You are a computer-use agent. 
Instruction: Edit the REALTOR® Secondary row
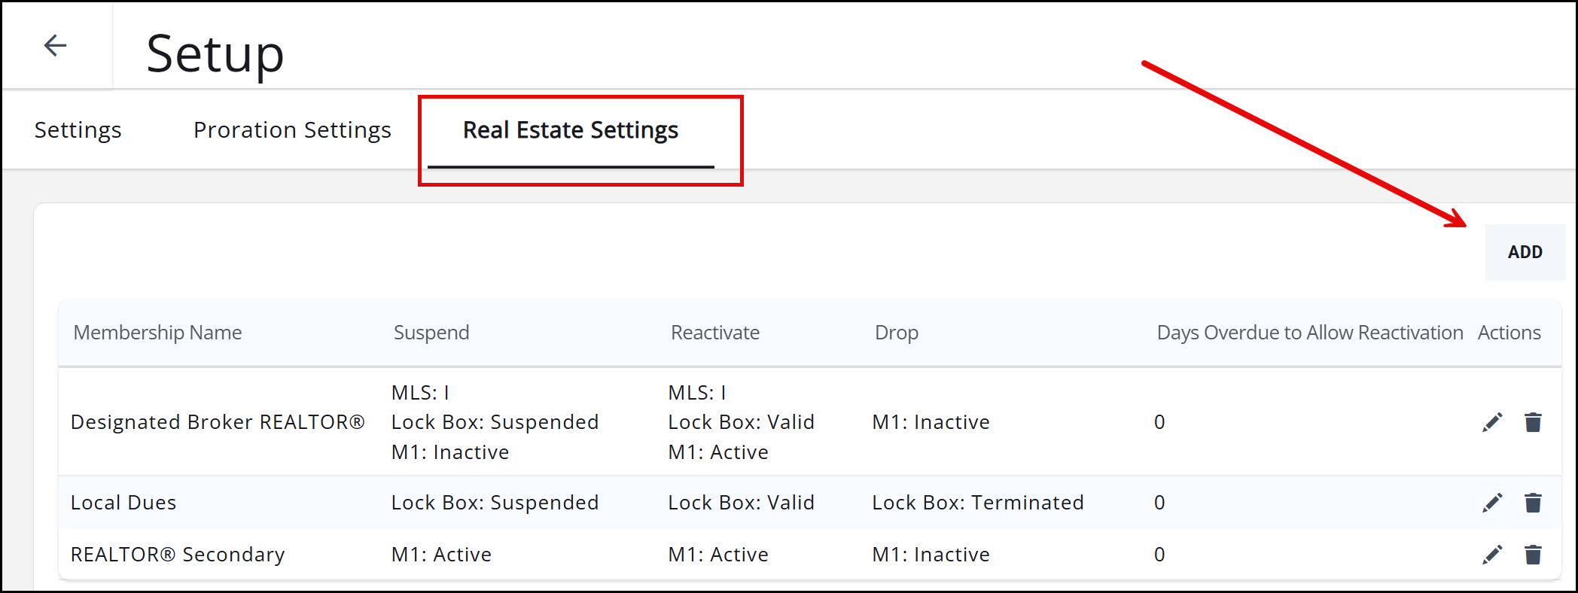point(1492,555)
